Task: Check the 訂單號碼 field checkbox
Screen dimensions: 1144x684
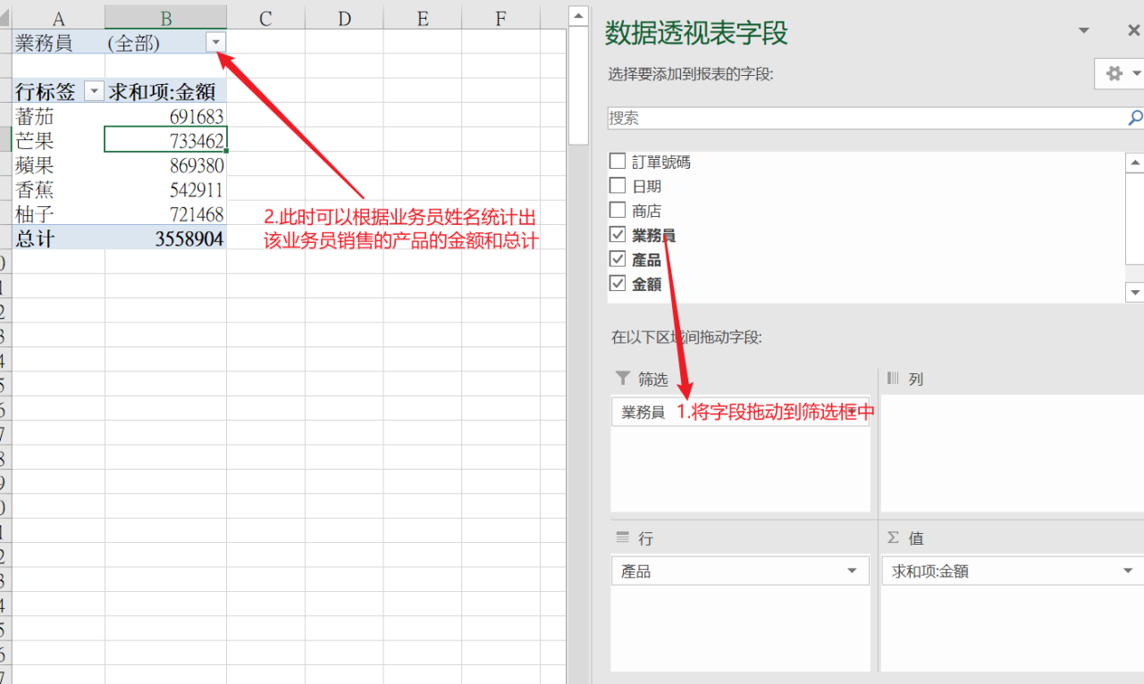Action: pos(617,162)
